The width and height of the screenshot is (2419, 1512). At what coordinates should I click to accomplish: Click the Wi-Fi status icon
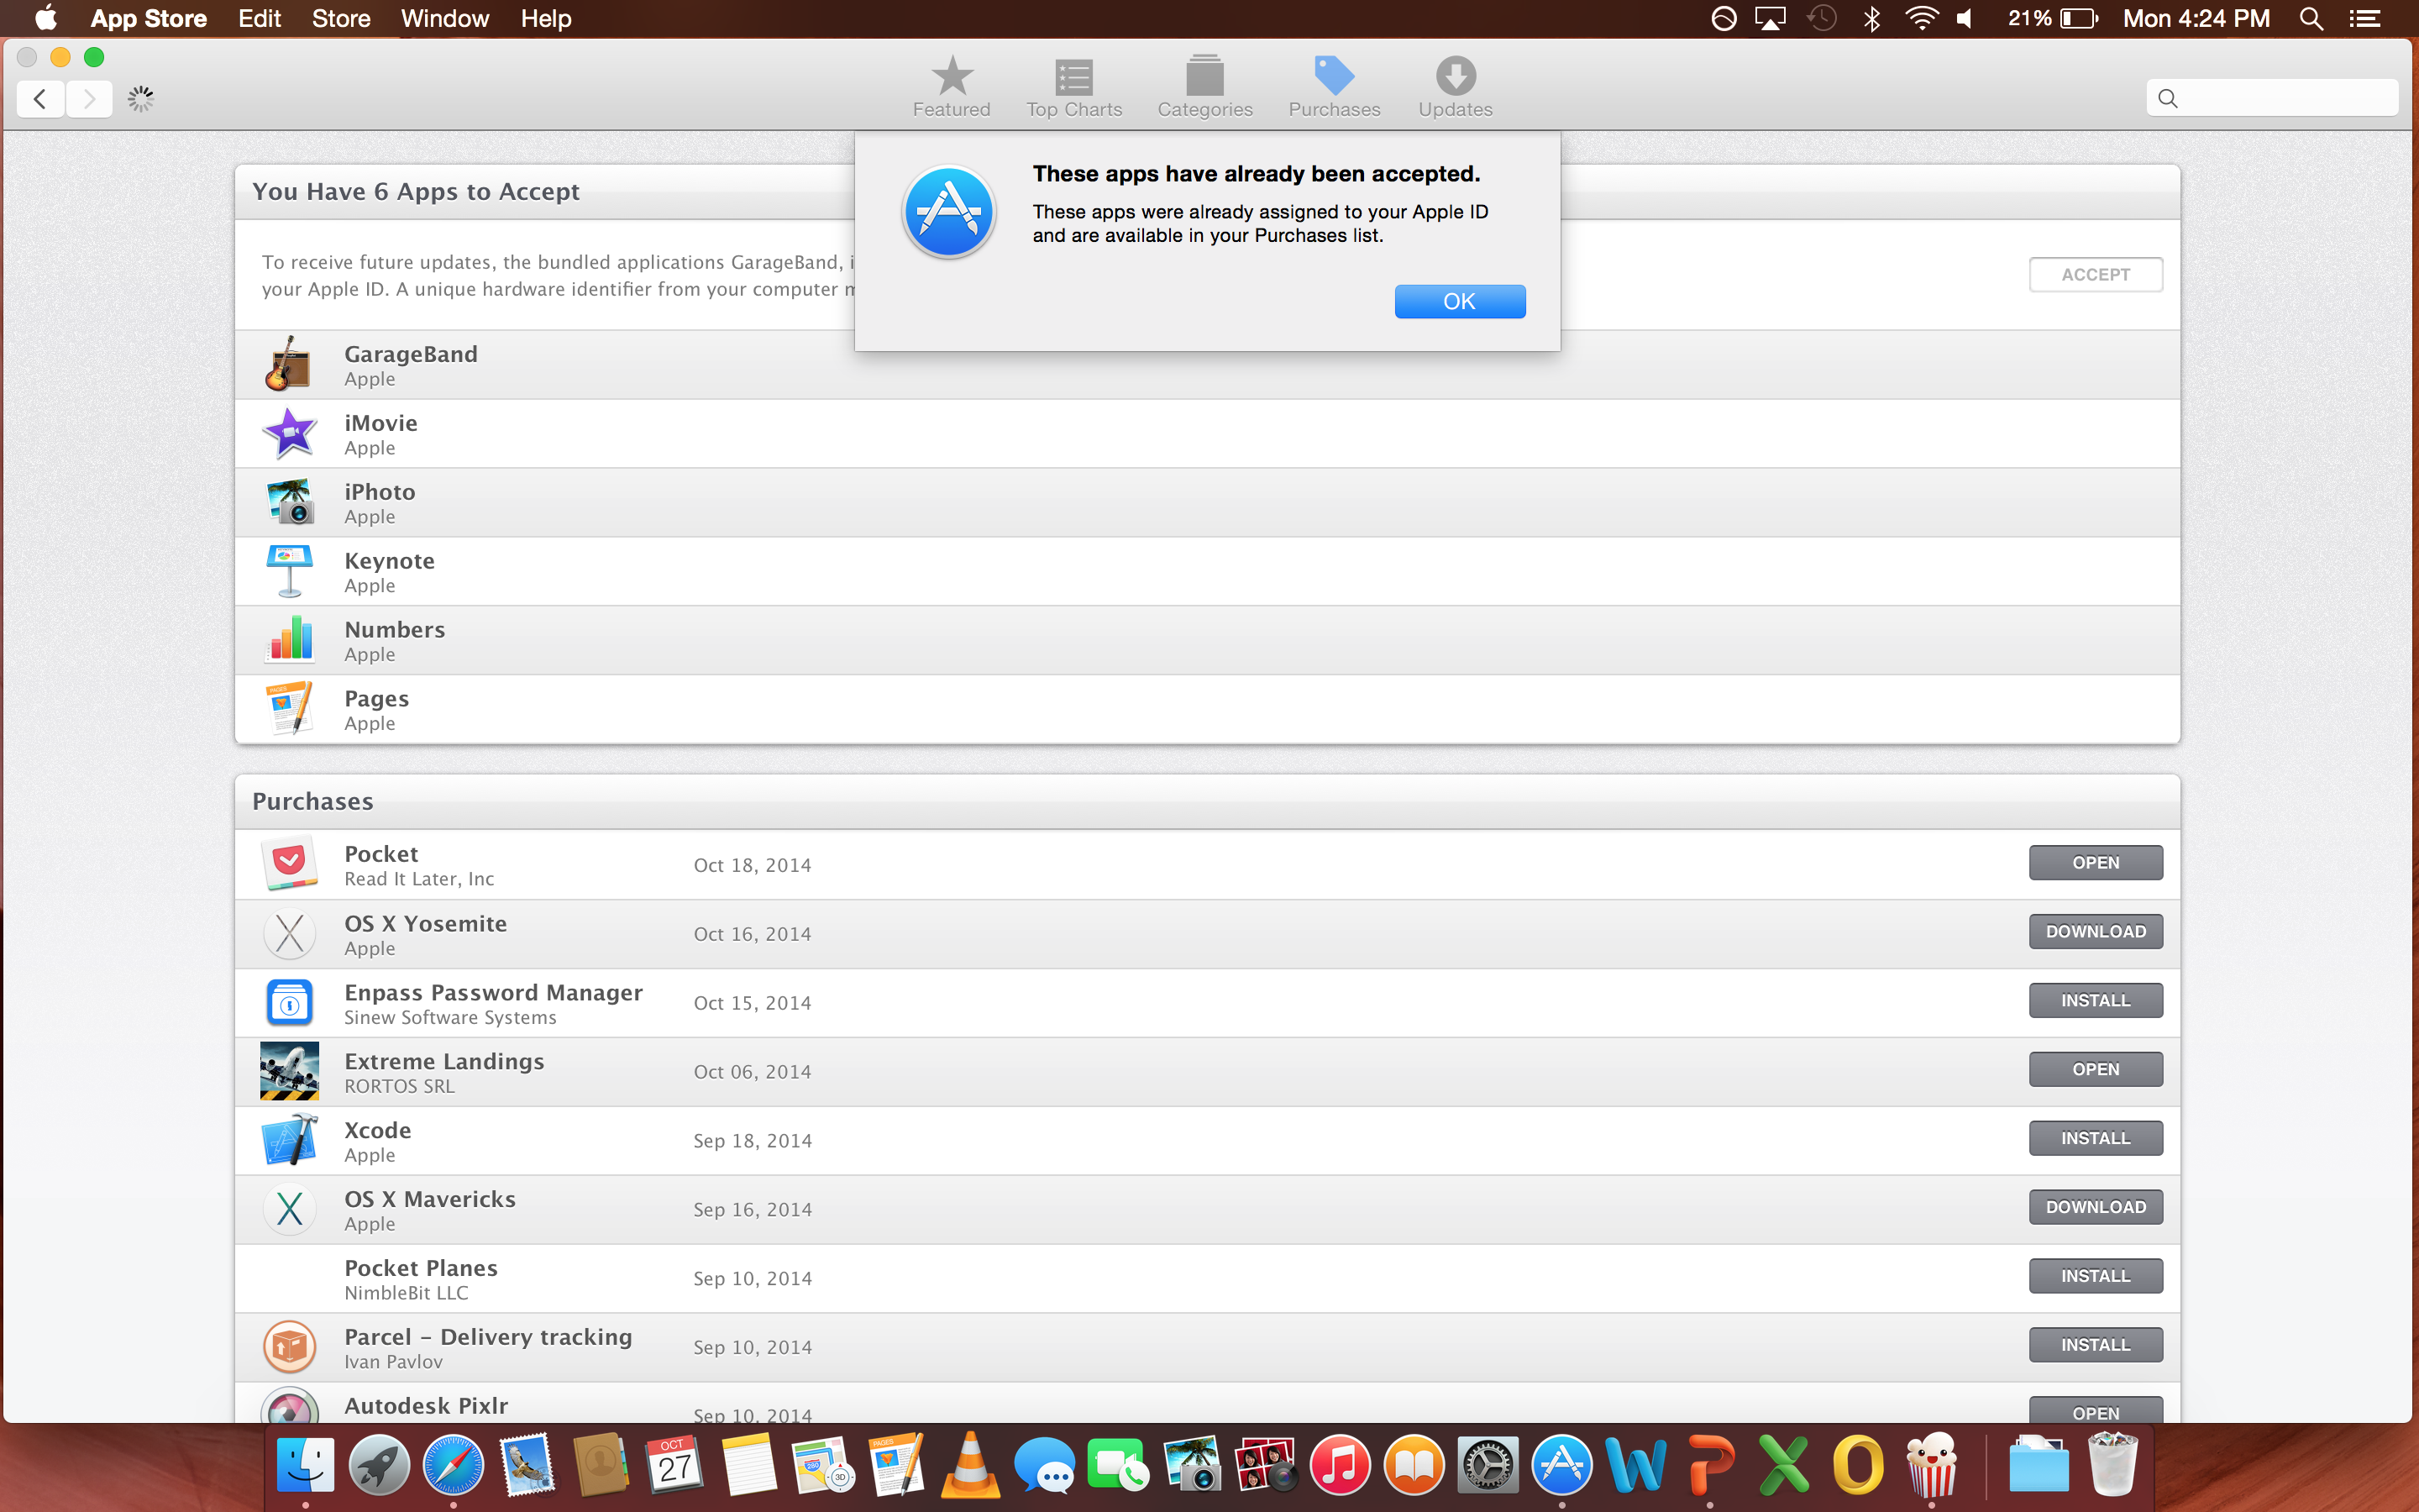[1920, 18]
